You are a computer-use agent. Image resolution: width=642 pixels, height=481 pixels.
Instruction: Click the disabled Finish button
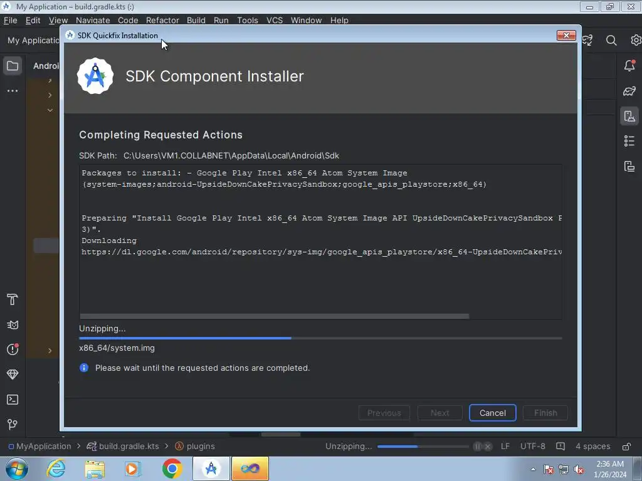pyautogui.click(x=545, y=413)
